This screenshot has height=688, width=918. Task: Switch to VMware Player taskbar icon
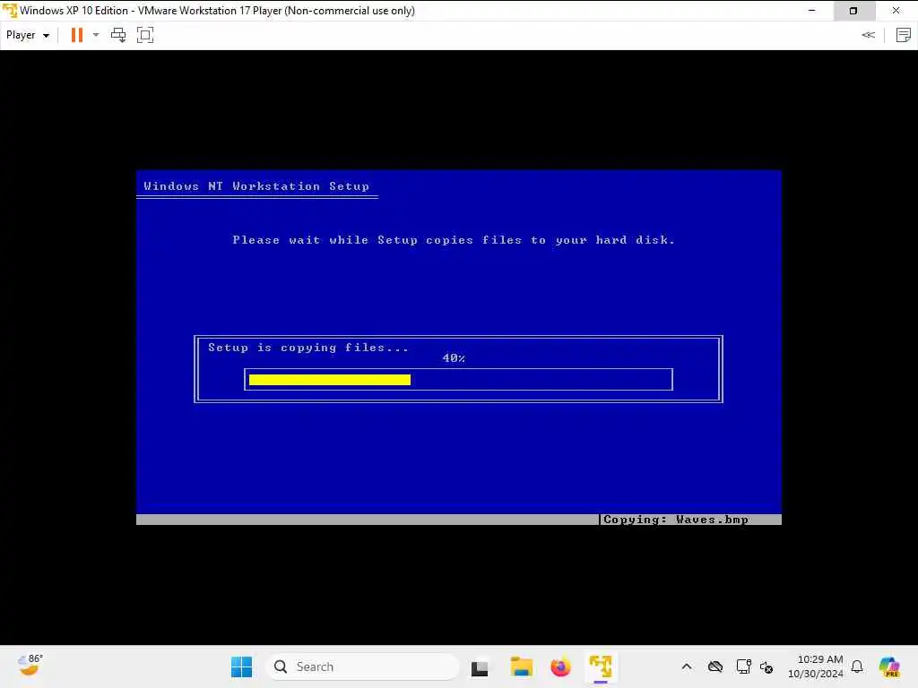[x=601, y=666]
